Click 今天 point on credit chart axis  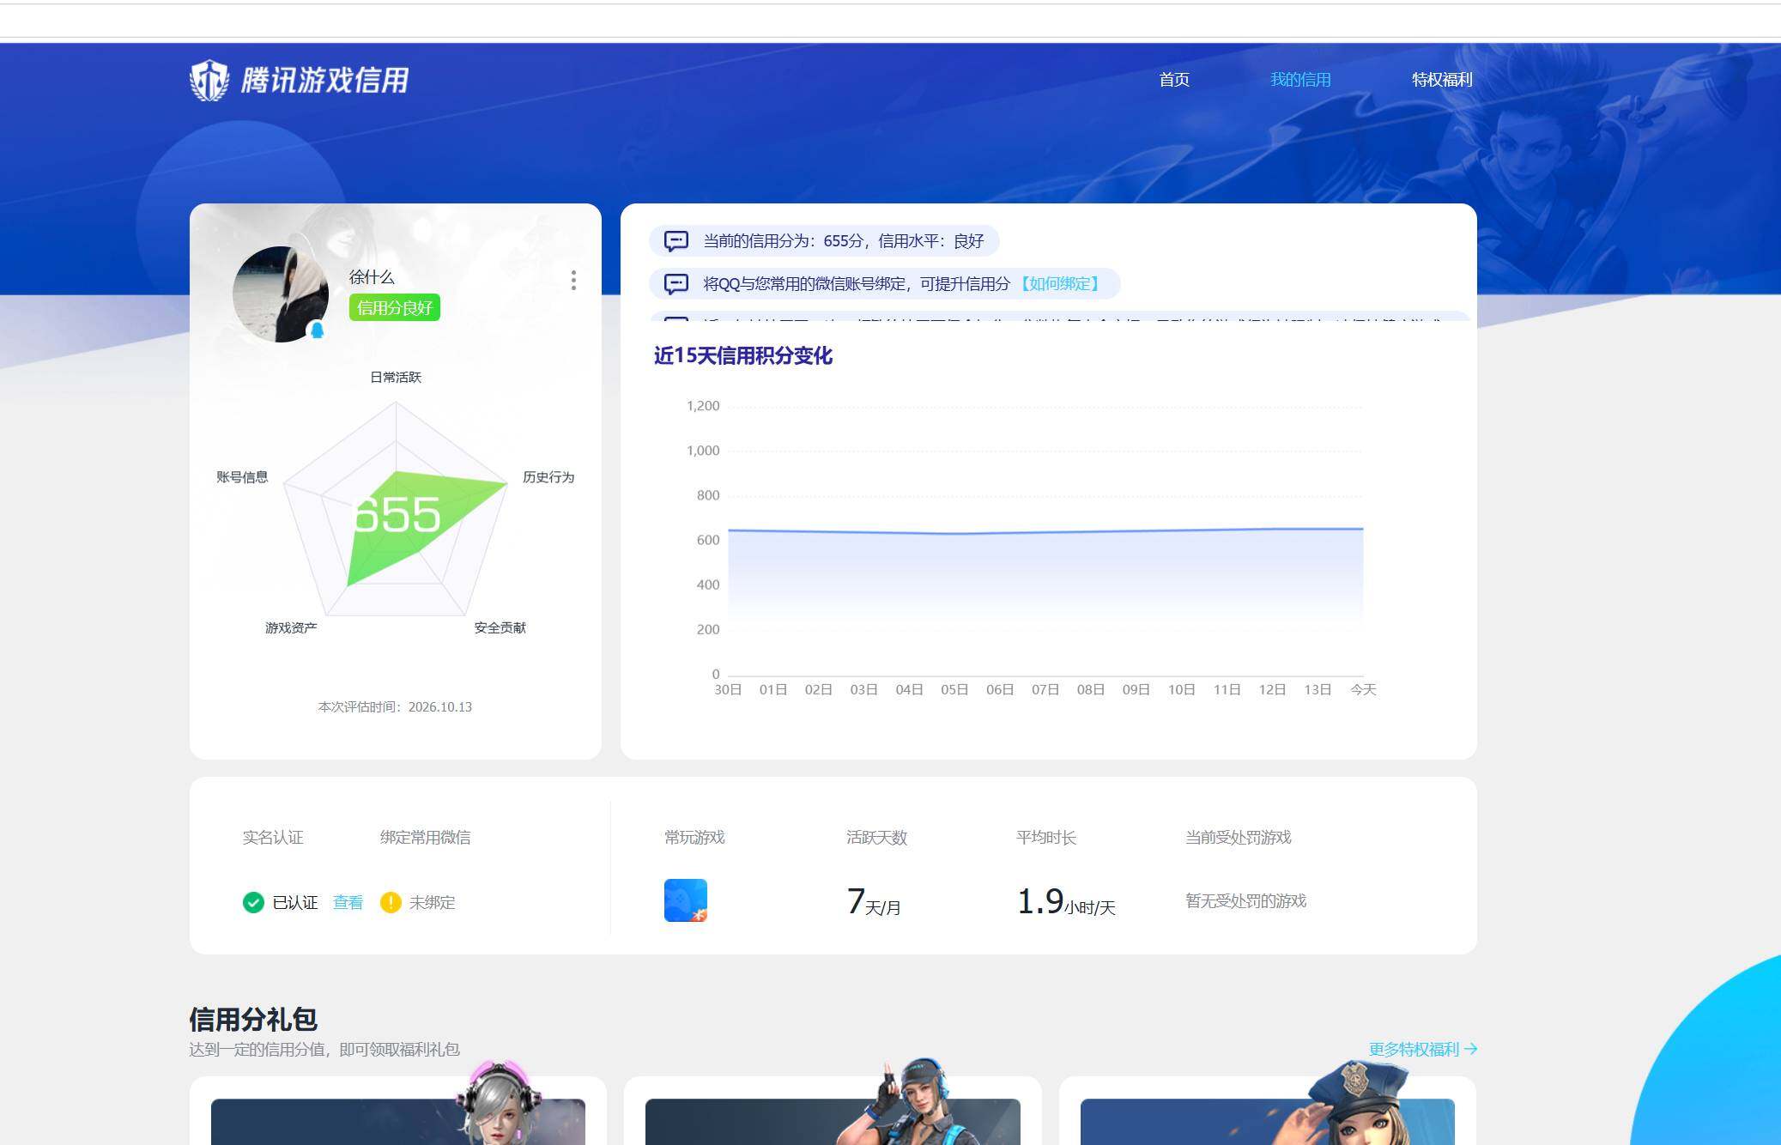[1363, 689]
